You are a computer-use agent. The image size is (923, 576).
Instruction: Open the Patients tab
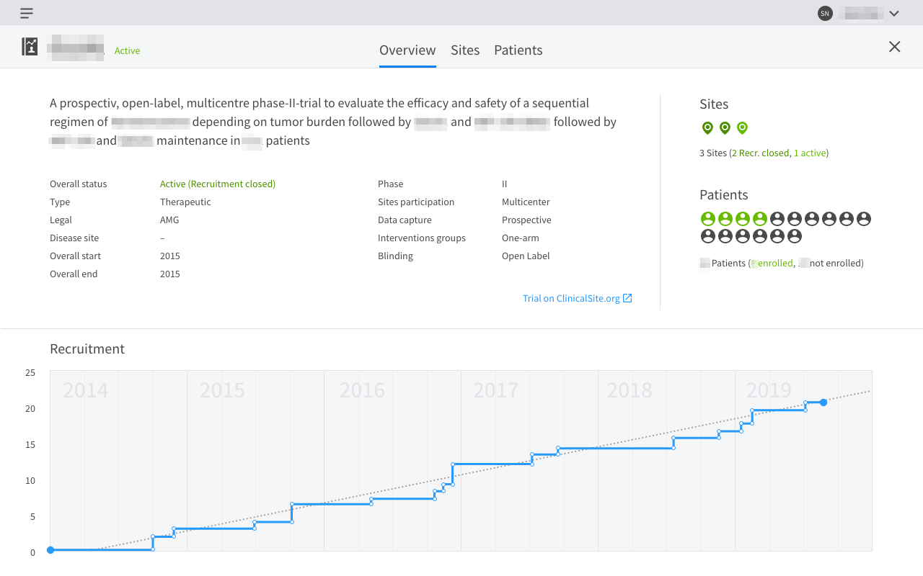[x=518, y=50]
